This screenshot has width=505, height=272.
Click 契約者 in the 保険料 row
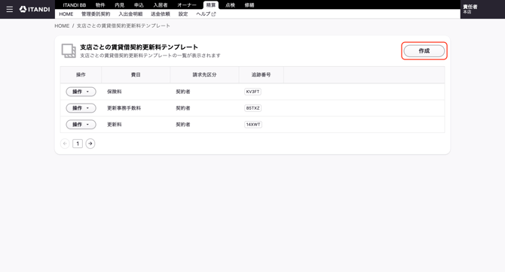pos(183,92)
